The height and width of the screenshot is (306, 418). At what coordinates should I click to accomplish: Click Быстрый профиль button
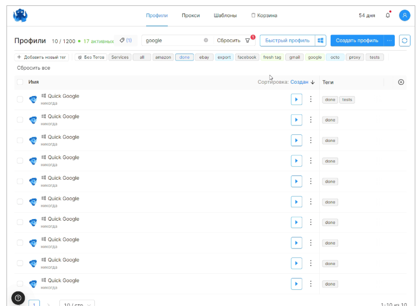tap(287, 40)
